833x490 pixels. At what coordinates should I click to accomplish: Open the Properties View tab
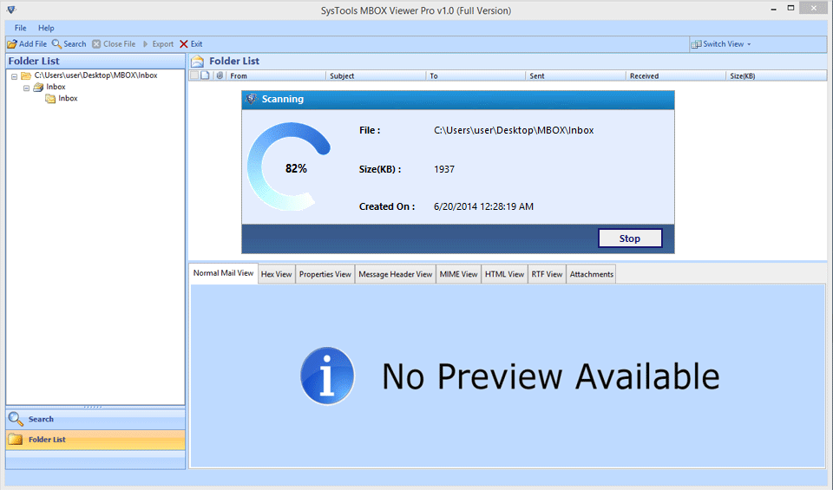point(325,274)
